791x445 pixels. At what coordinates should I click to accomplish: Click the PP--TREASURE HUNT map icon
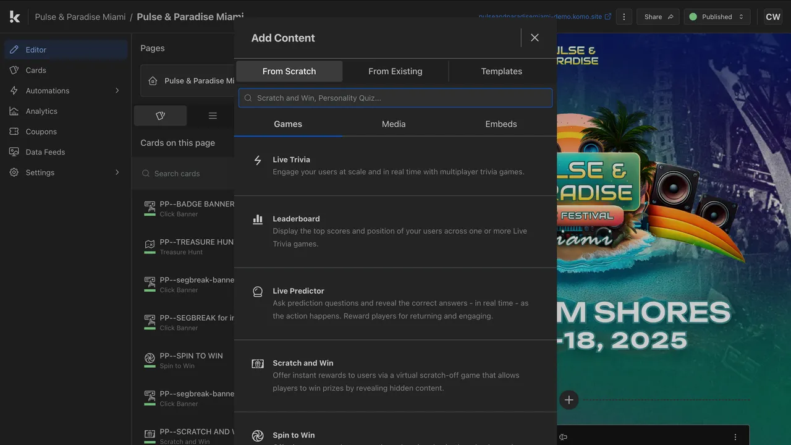pyautogui.click(x=150, y=244)
